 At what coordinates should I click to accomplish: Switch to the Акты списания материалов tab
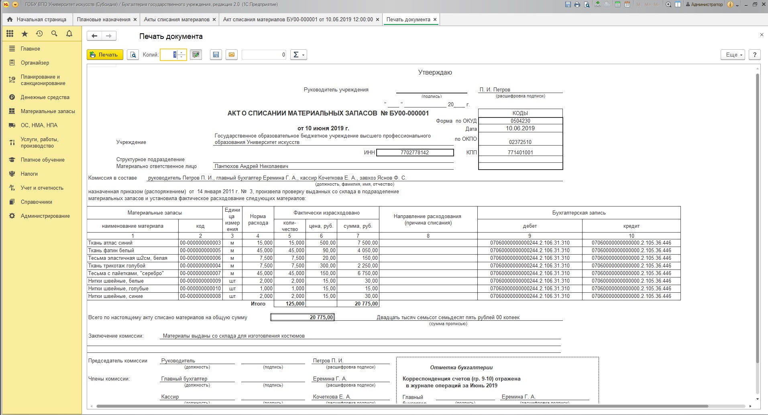(177, 19)
